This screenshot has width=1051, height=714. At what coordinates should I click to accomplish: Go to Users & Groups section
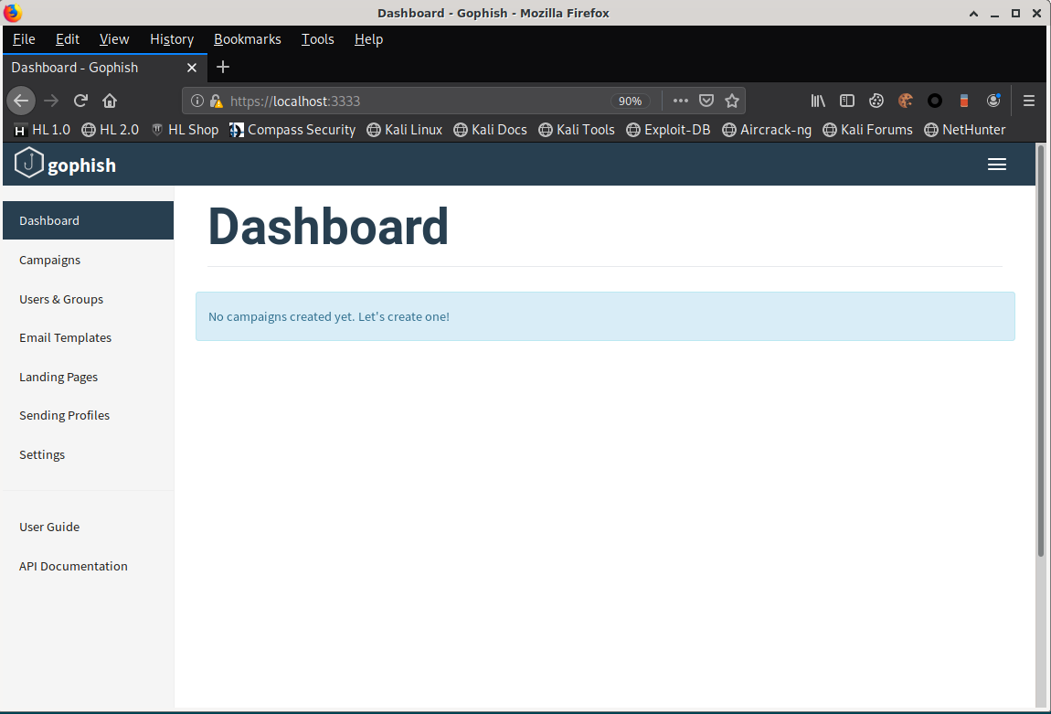point(61,299)
